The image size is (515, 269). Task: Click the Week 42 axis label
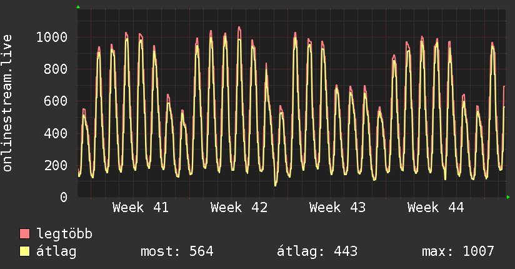click(239, 208)
